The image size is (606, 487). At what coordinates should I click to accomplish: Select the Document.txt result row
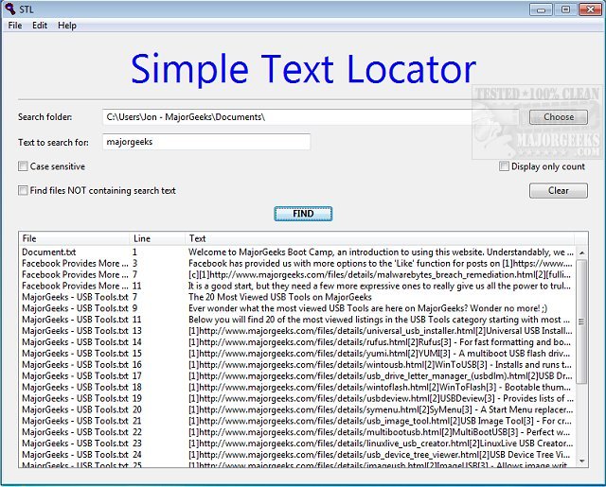click(x=296, y=252)
